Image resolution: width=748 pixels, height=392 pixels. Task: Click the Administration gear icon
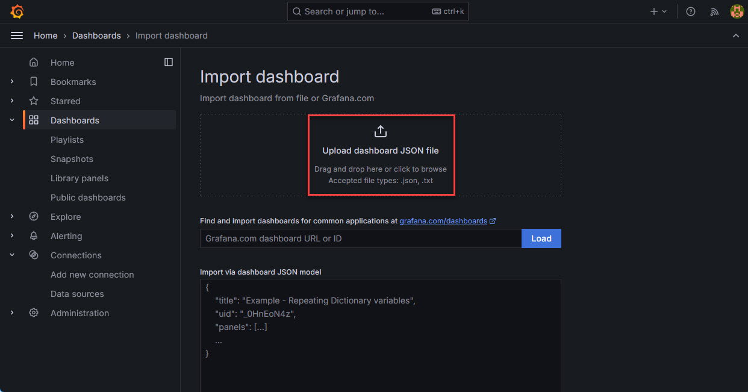pos(34,313)
